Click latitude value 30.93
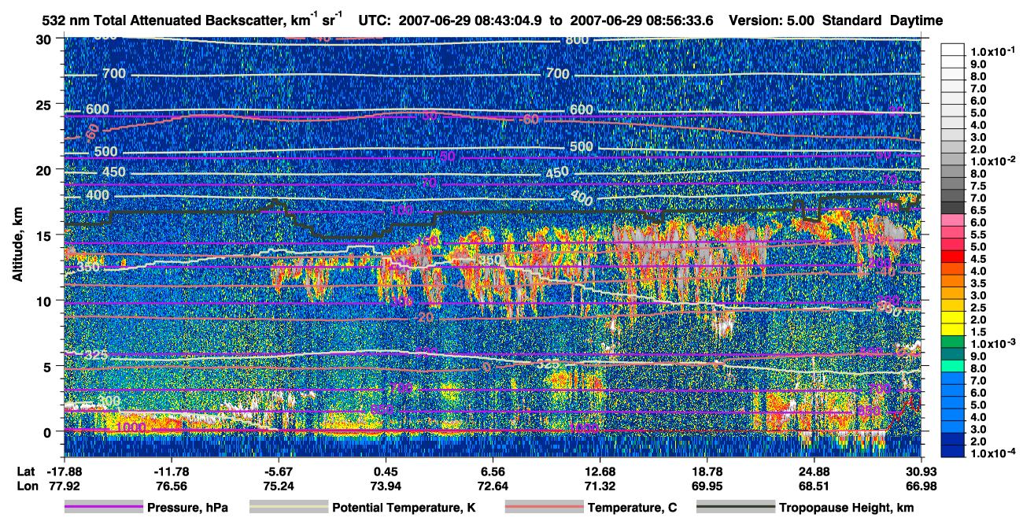Image resolution: width=1023 pixels, height=525 pixels. pos(921,471)
